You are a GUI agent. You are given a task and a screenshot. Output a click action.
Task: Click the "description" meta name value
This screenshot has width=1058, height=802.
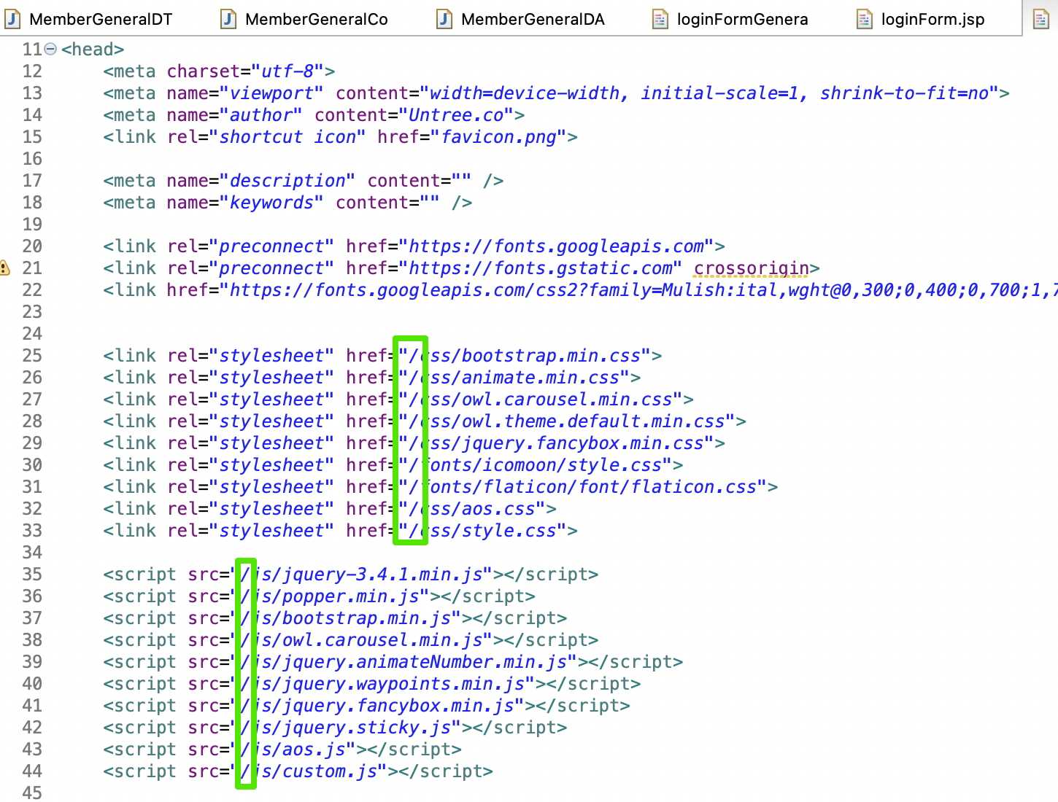287,181
